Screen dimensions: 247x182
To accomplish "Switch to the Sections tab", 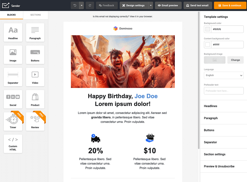I will click(36, 15).
